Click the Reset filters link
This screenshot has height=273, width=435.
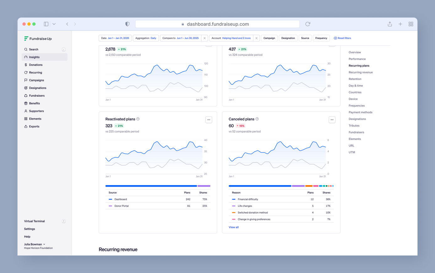point(342,38)
